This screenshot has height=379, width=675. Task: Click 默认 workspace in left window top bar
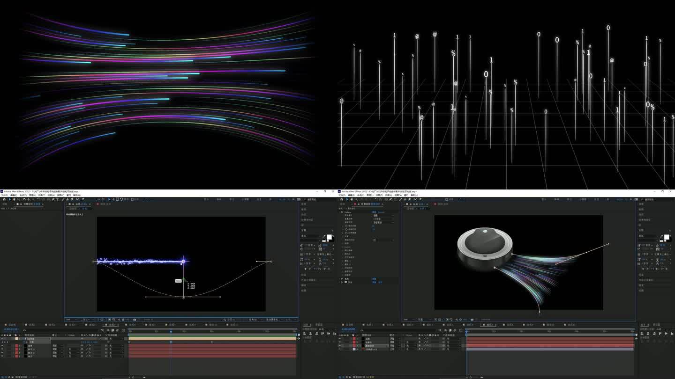pyautogui.click(x=207, y=199)
